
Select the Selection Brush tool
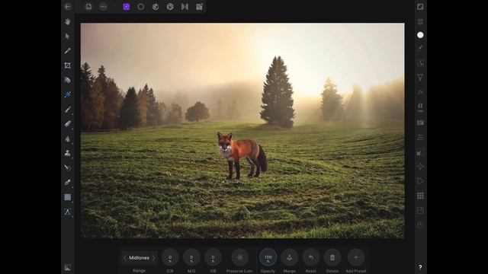pyautogui.click(x=68, y=80)
